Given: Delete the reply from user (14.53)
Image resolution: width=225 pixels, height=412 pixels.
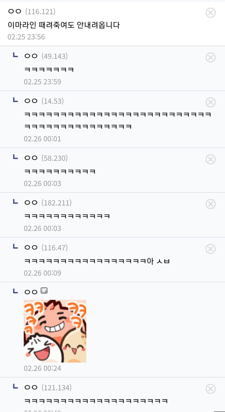Looking at the screenshot, I should (x=210, y=102).
